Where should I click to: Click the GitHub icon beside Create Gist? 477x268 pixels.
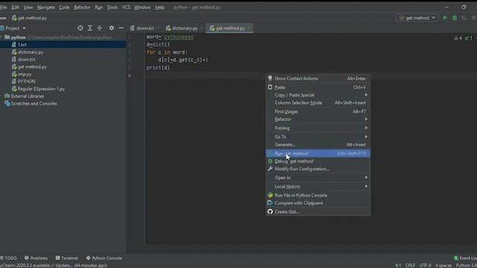(x=270, y=211)
